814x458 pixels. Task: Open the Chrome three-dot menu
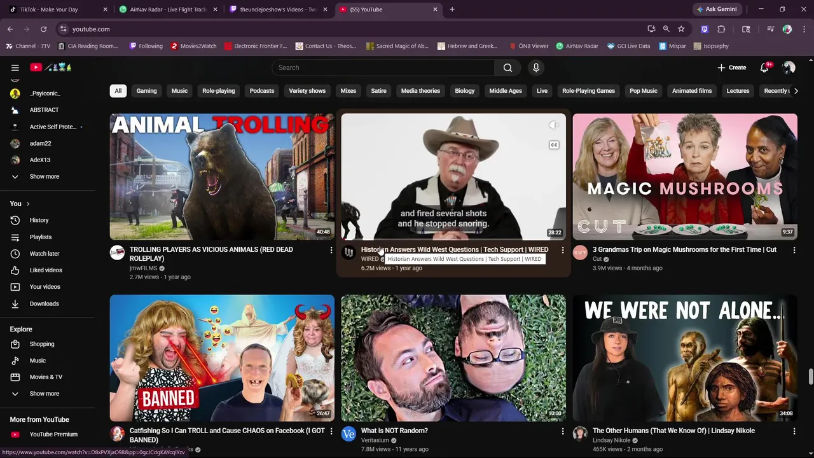click(804, 29)
